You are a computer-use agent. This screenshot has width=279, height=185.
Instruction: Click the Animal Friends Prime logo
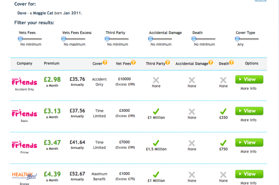24,145
